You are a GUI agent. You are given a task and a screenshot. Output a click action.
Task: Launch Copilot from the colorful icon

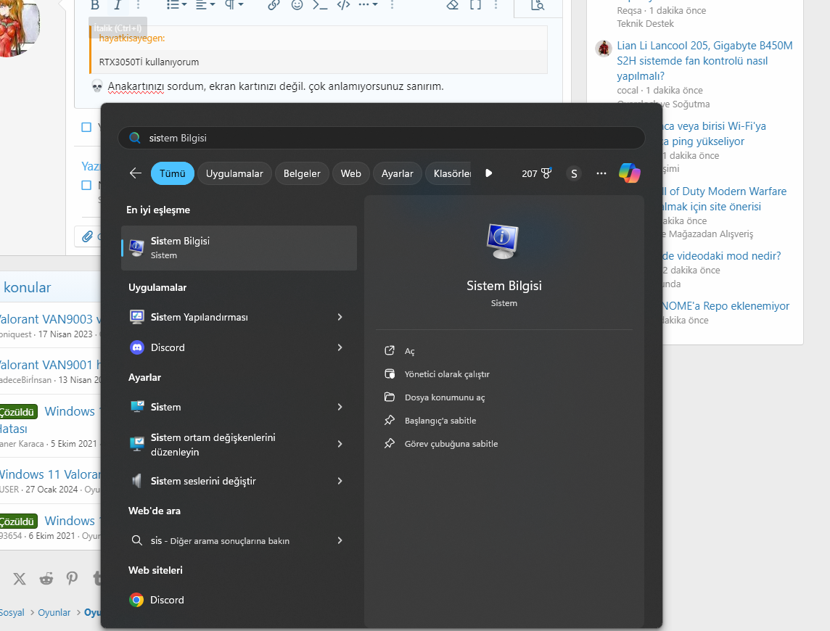[x=629, y=173]
